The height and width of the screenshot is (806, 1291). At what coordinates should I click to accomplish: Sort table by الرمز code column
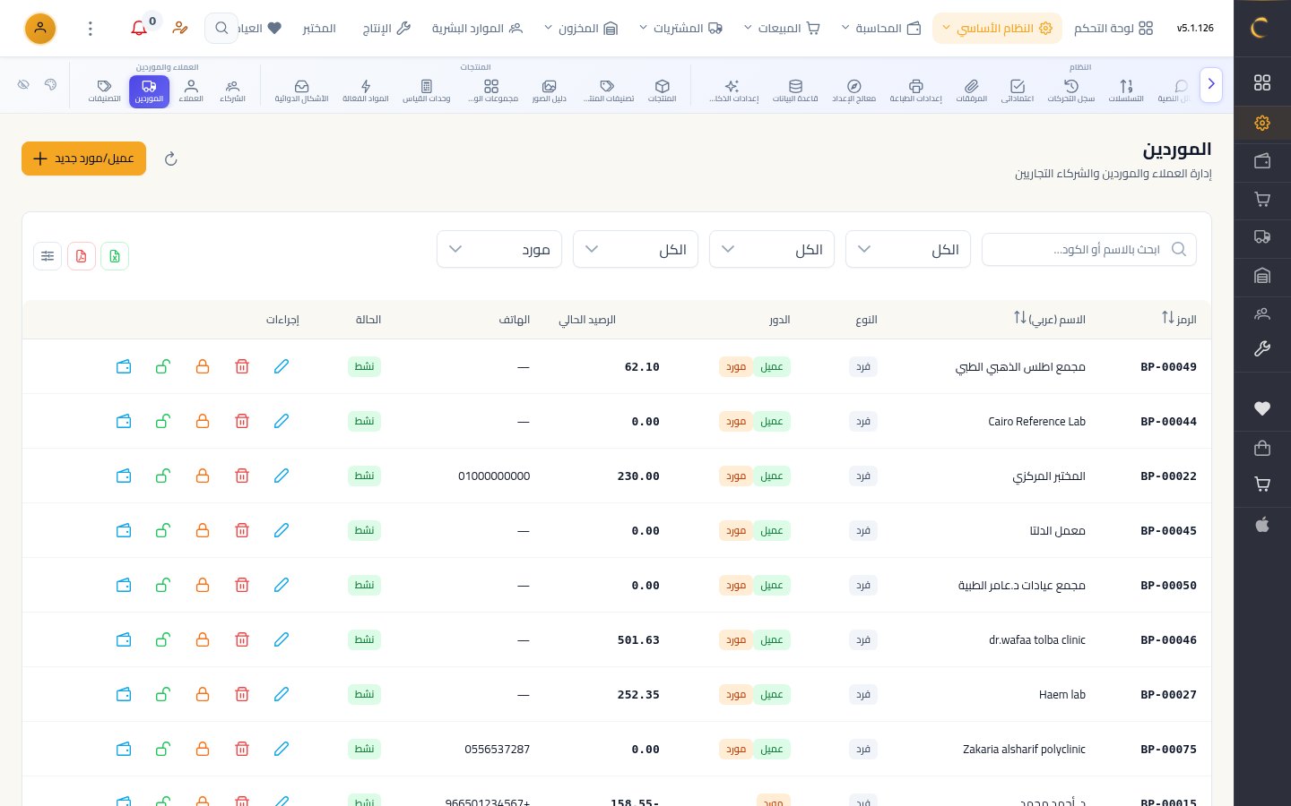point(1179,319)
